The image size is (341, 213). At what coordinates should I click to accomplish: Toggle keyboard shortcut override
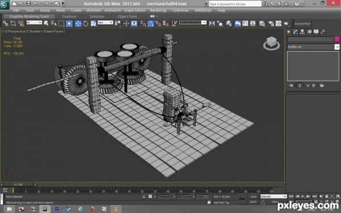[134, 23]
